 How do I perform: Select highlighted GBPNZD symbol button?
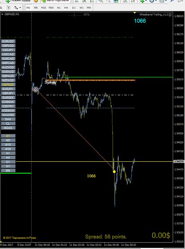coord(8,84)
